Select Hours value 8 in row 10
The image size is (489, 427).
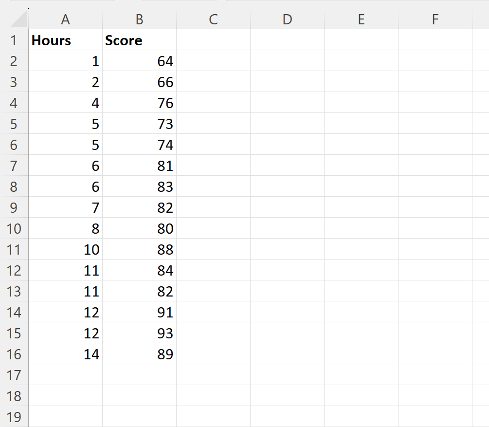[x=66, y=228]
